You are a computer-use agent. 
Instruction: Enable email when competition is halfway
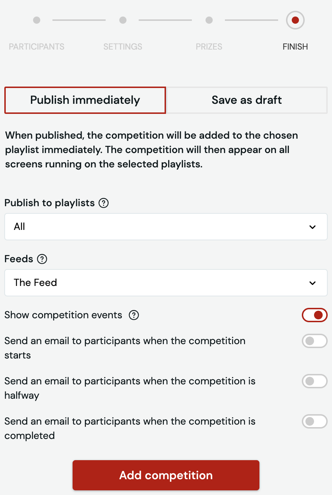coord(315,381)
